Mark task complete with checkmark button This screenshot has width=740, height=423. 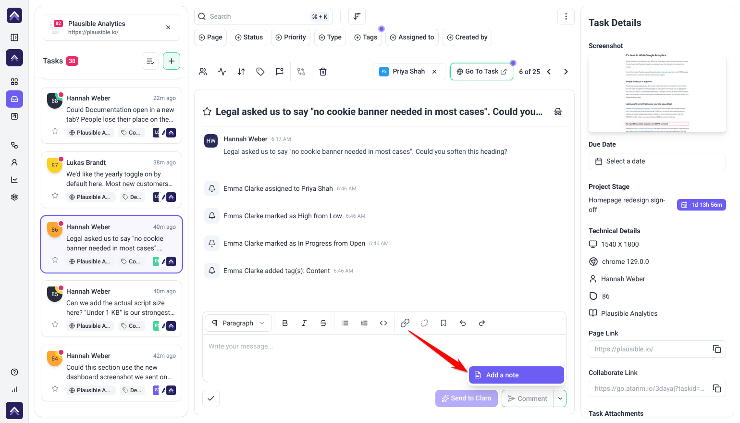211,398
